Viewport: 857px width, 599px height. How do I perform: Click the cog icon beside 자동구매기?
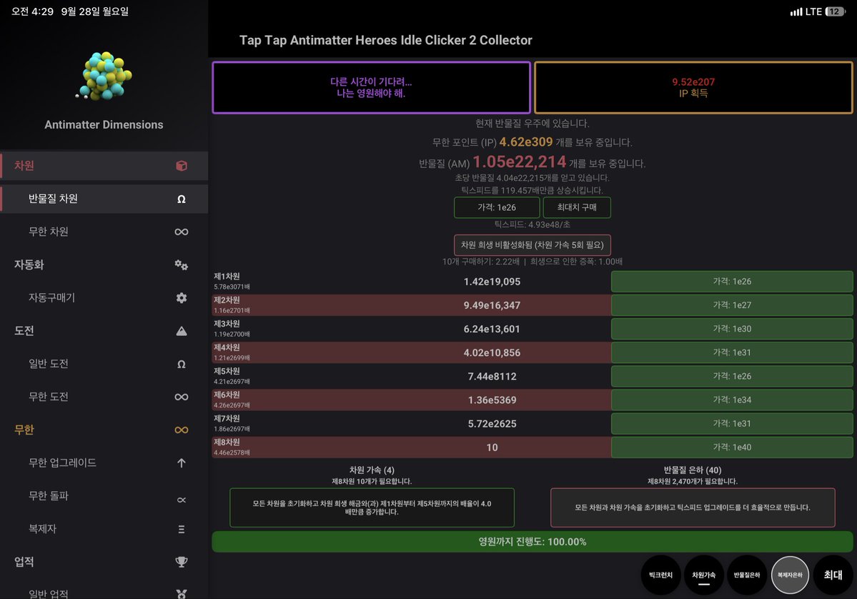pos(182,298)
